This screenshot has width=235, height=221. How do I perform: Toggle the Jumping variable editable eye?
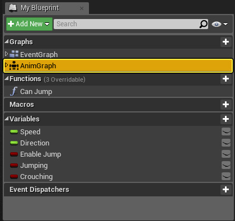point(226,165)
